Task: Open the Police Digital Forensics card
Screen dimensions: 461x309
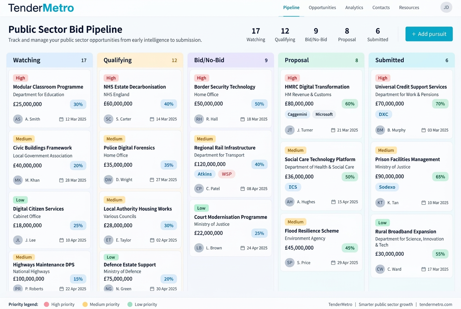Action: pos(140,159)
